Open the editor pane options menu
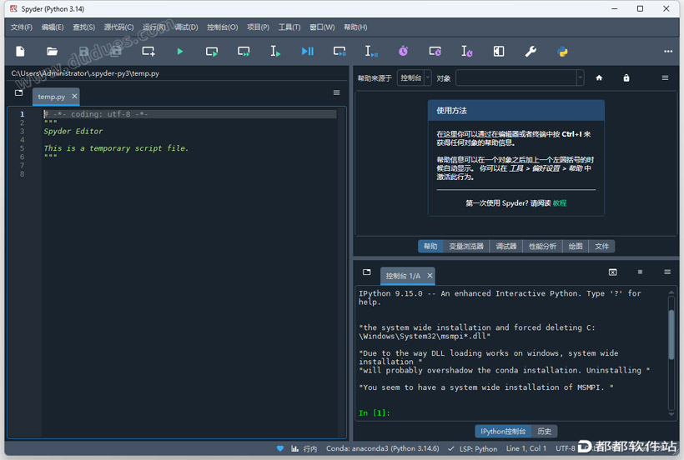The height and width of the screenshot is (460, 684). pos(336,92)
